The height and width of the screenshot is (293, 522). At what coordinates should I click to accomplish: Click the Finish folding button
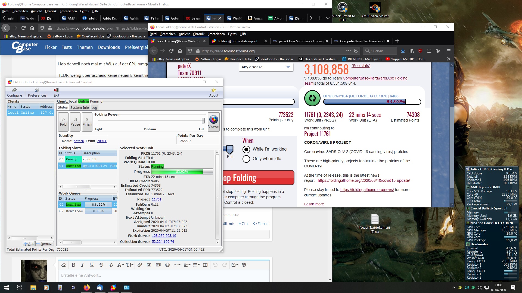point(87,122)
